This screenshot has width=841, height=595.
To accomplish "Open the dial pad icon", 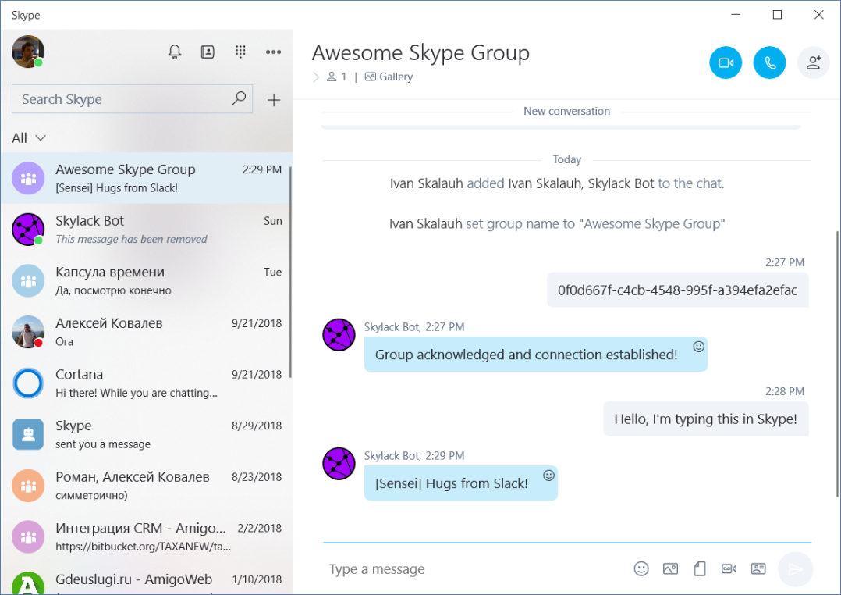I will point(240,52).
